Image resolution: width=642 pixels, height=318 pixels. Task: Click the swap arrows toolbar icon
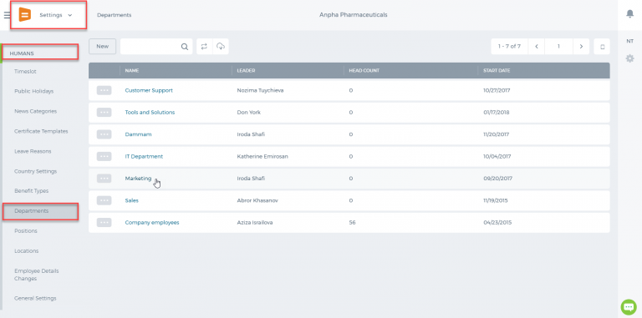204,47
